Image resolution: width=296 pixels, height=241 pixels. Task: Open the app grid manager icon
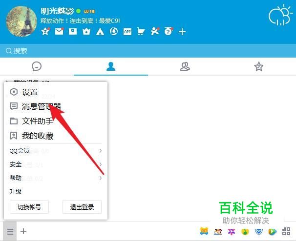(286, 231)
